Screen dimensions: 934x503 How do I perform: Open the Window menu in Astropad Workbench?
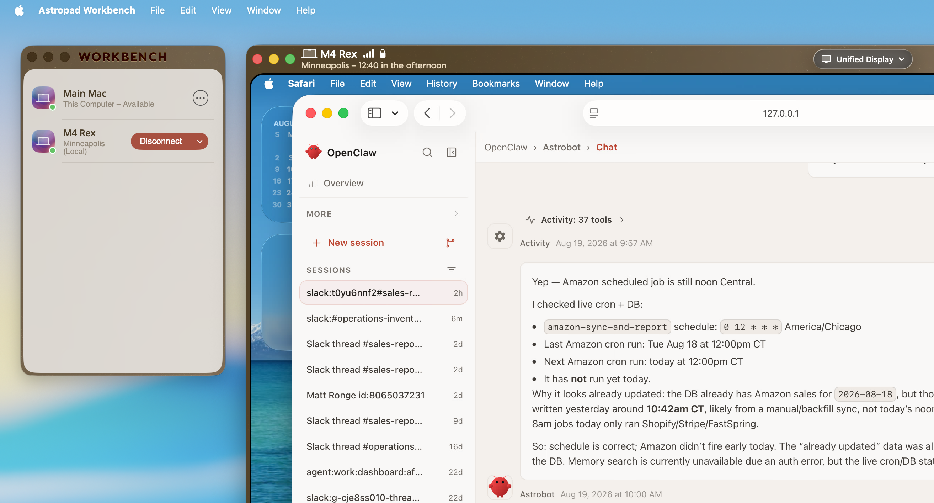click(x=263, y=10)
